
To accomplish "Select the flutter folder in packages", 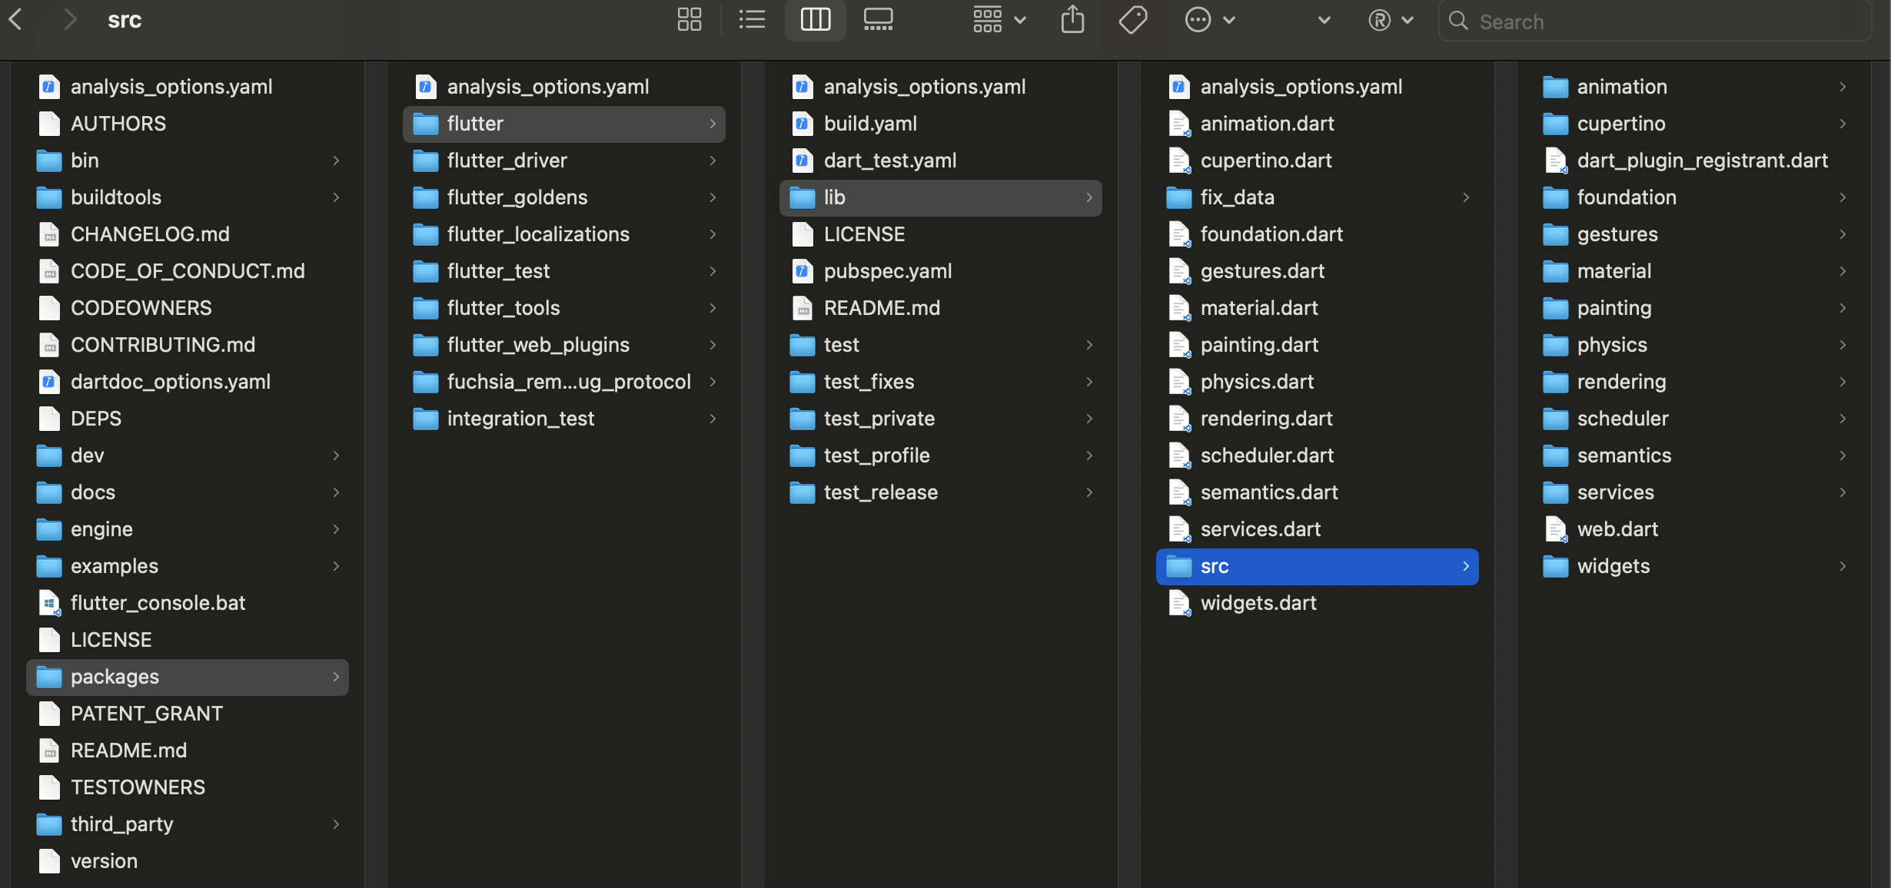I will [x=564, y=124].
